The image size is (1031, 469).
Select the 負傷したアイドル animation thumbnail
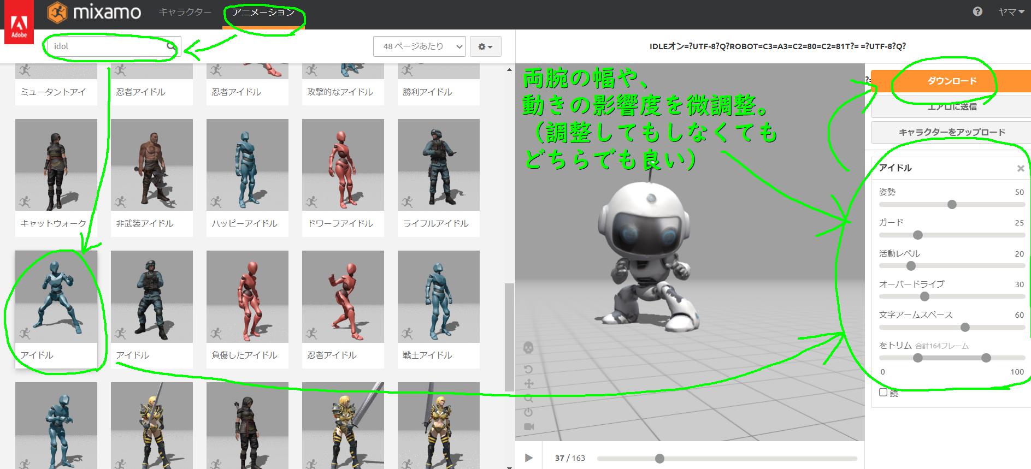pyautogui.click(x=248, y=296)
